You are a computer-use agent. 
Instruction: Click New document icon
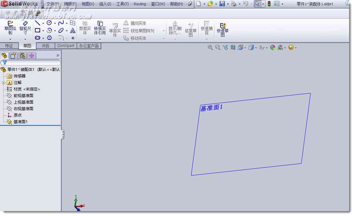pos(198,4)
